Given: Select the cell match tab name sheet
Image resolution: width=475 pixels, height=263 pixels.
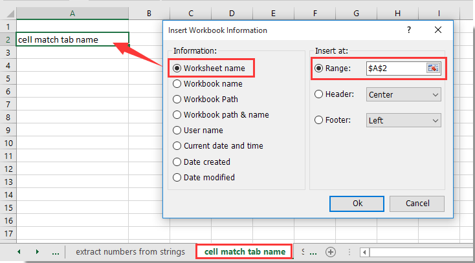Looking at the screenshot, I should coord(245,252).
